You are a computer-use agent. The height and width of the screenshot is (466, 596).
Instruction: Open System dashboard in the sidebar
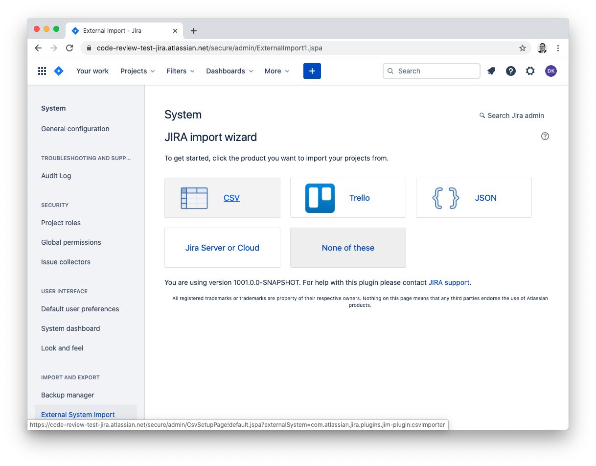[70, 328]
